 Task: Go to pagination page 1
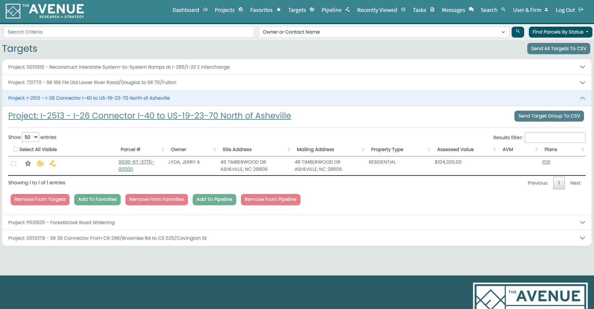pyautogui.click(x=559, y=183)
